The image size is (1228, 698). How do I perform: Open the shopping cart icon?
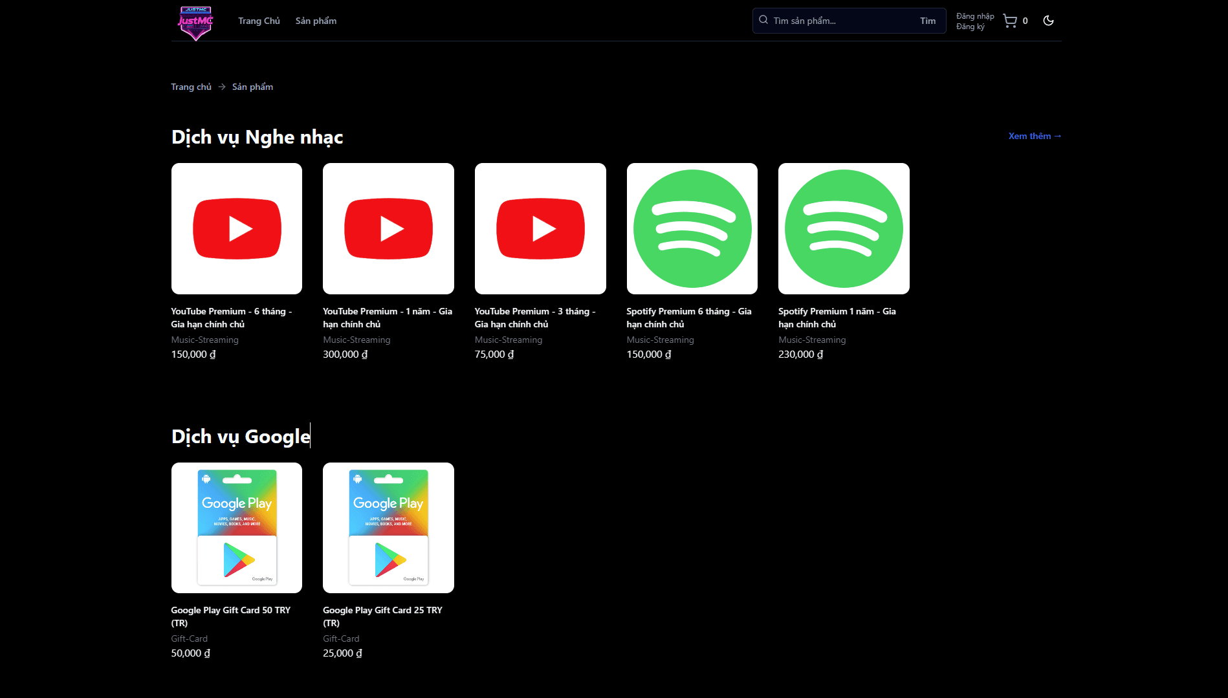[x=1010, y=21]
